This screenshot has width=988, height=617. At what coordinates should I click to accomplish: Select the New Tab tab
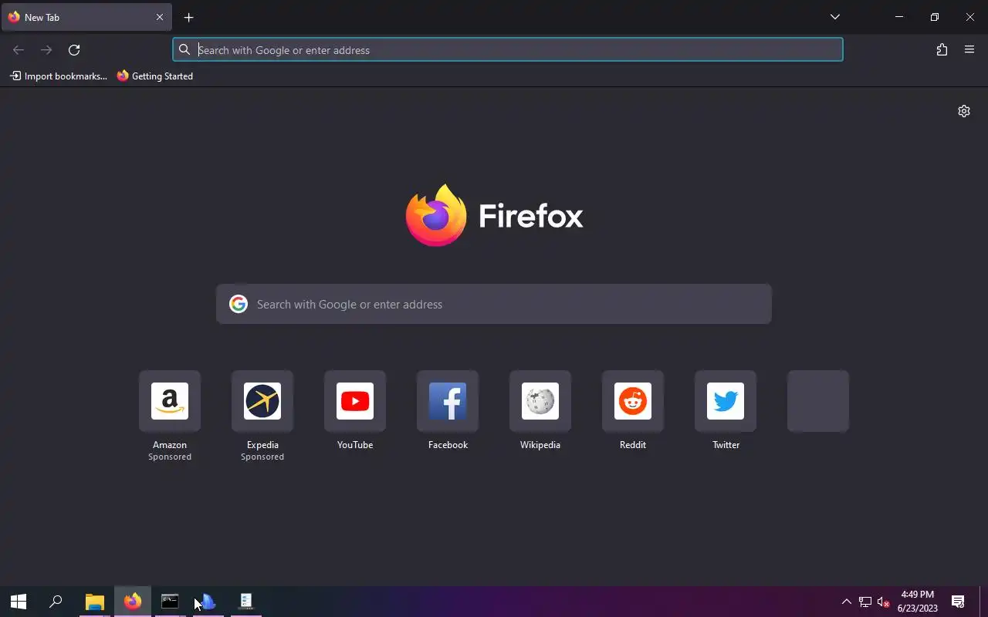tap(86, 17)
